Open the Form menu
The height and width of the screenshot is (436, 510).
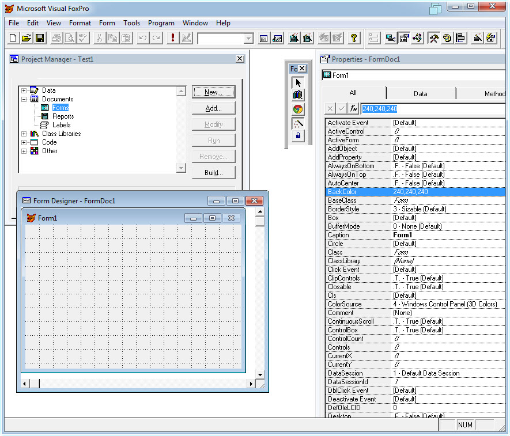(x=107, y=23)
